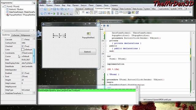The height and width of the screenshot is (110, 196).
Task: Pick the TStatusBar component in palette
Action: coord(100,13)
